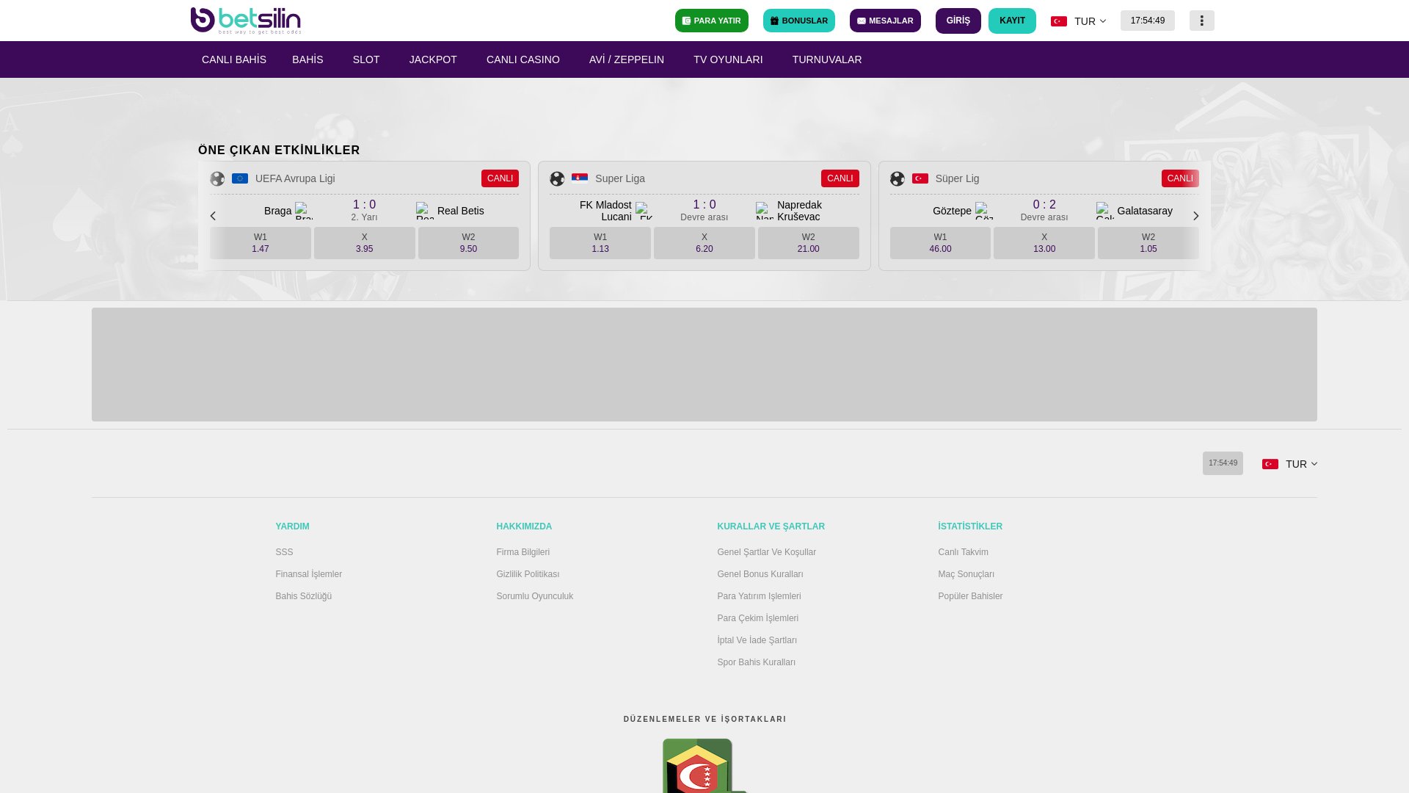The height and width of the screenshot is (793, 1409).
Task: Slide featured events to the previous card
Action: (213, 216)
